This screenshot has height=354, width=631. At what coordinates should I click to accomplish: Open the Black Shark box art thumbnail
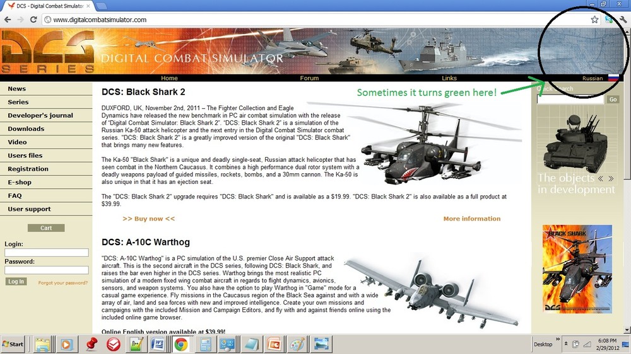[577, 269]
